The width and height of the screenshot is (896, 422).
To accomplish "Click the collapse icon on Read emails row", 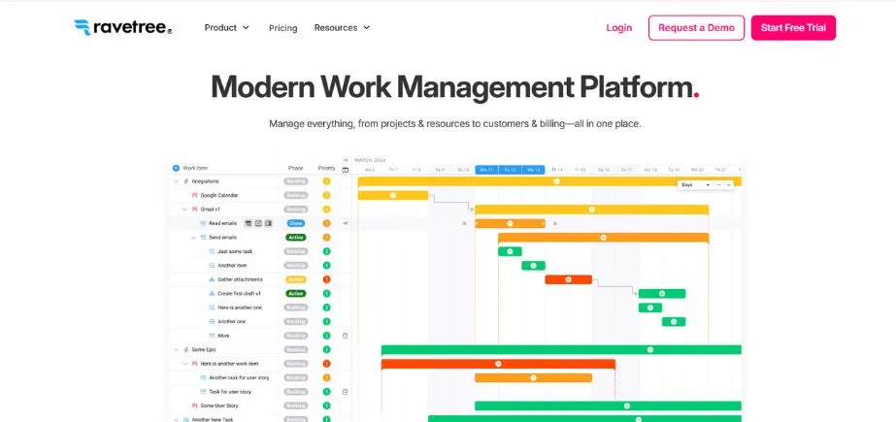I will tap(346, 223).
